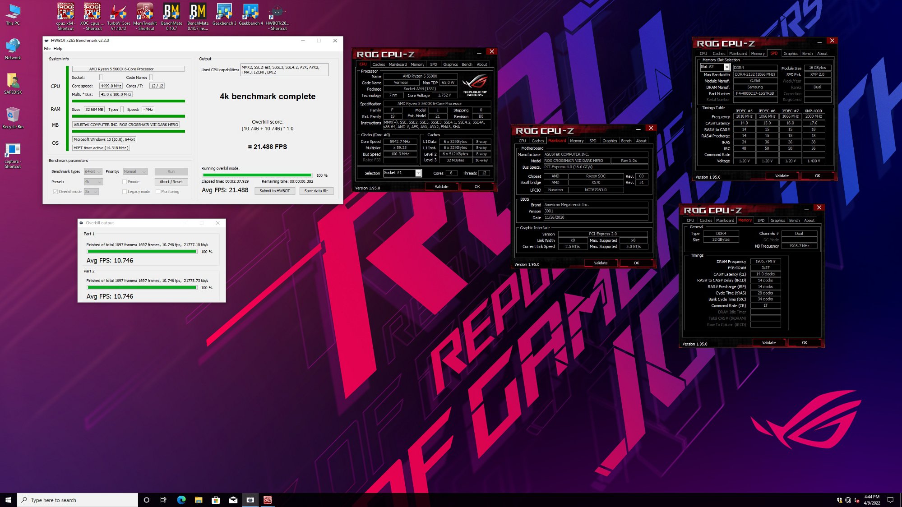Open HWBOTx265 shortcut on desktop
This screenshot has width=902, height=507.
[x=277, y=17]
